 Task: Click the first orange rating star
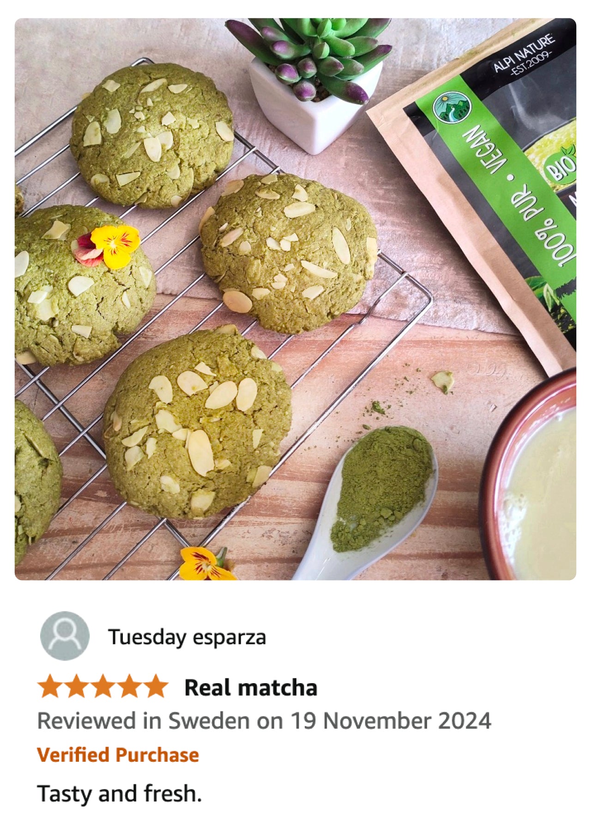tap(50, 686)
